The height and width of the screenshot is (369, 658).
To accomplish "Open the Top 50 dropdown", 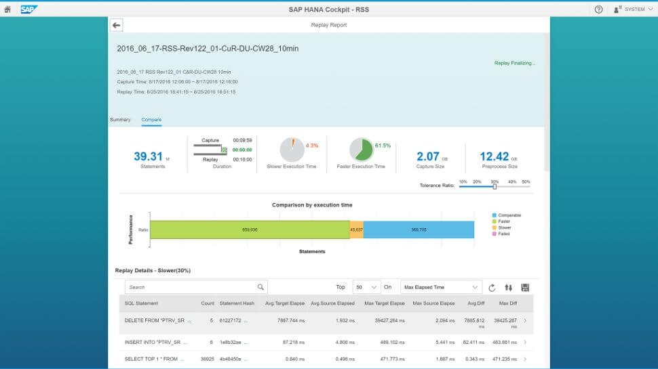I will pyautogui.click(x=366, y=287).
